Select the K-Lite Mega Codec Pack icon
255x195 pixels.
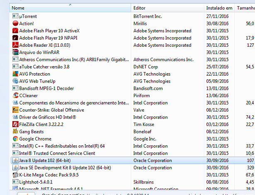tap(15, 175)
